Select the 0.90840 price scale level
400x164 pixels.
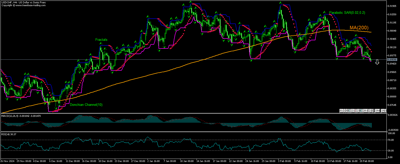click(x=392, y=31)
